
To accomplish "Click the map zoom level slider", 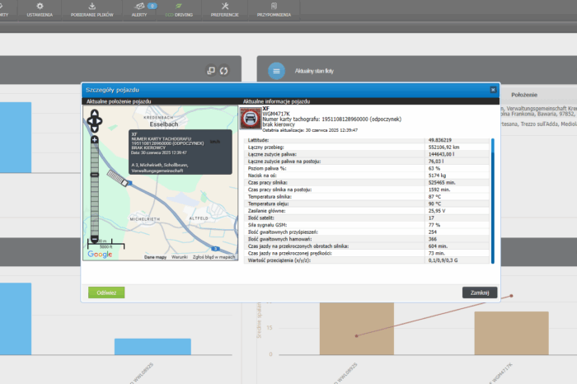I will point(95,188).
